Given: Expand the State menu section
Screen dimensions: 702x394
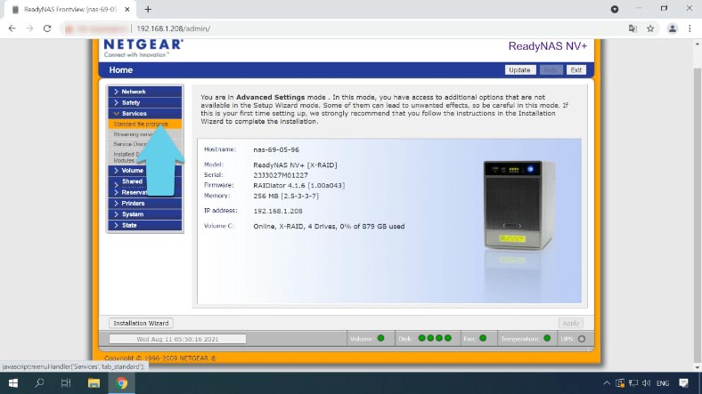Looking at the screenshot, I should coord(145,225).
